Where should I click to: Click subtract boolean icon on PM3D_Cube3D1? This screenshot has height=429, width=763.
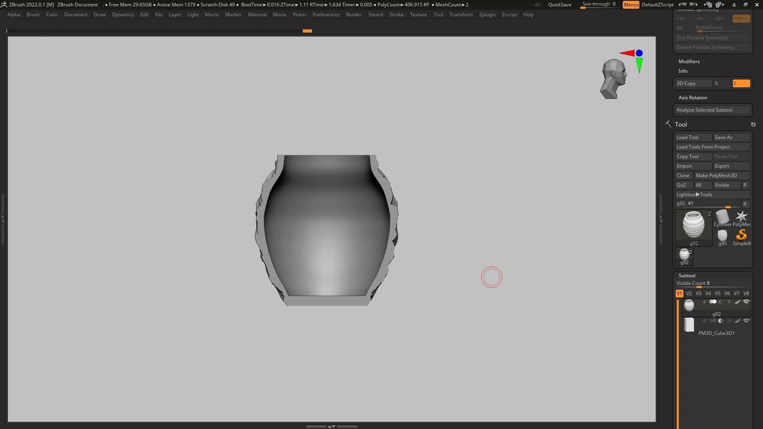(721, 321)
